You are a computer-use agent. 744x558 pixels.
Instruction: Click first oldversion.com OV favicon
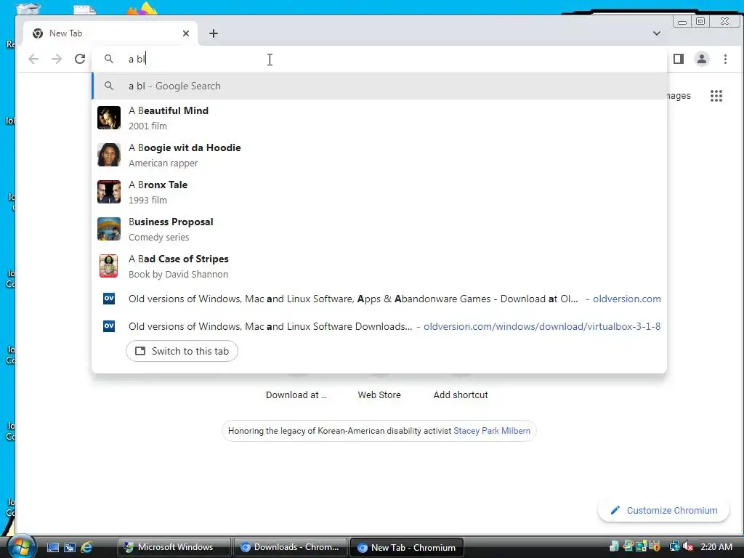109,299
